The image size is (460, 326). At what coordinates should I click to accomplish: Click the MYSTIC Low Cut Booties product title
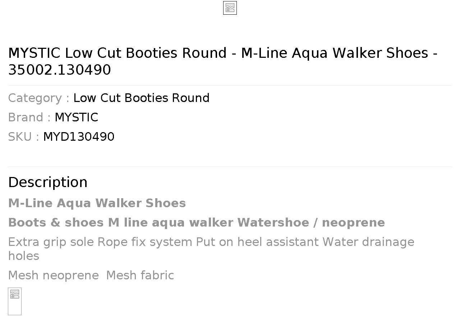223,61
